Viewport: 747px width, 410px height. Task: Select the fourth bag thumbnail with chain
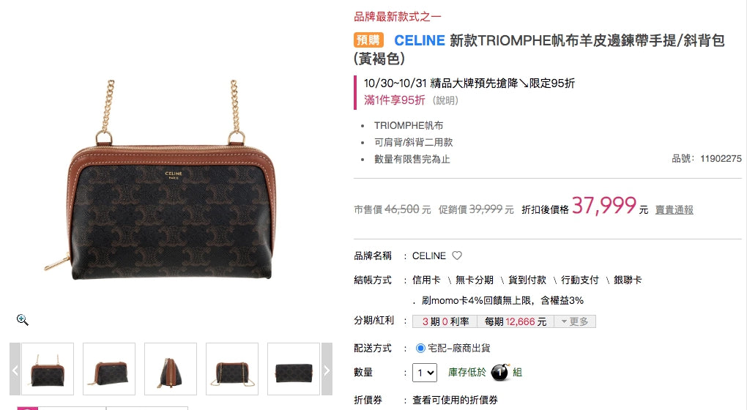pos(232,369)
